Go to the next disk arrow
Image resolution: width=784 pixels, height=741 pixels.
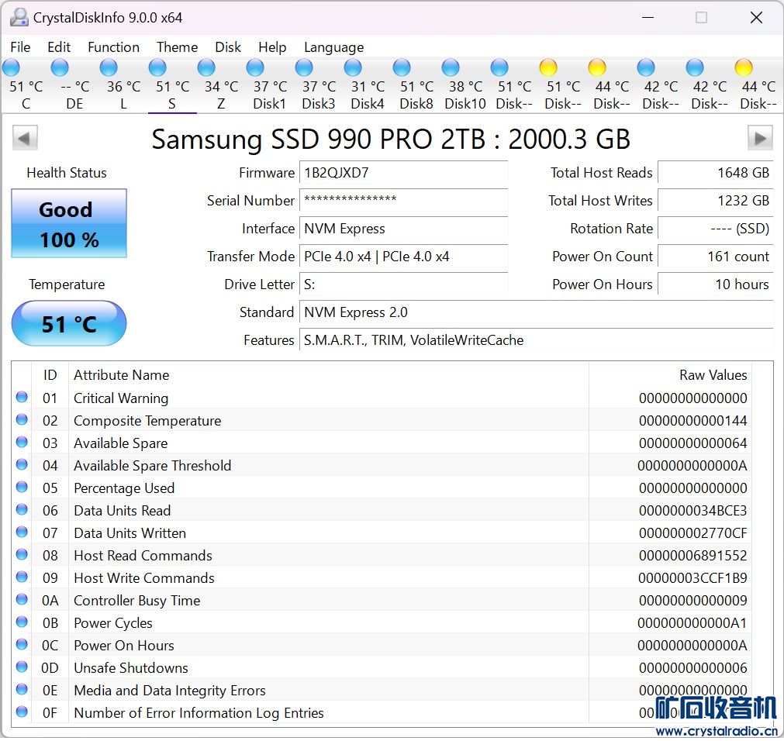tap(760, 139)
